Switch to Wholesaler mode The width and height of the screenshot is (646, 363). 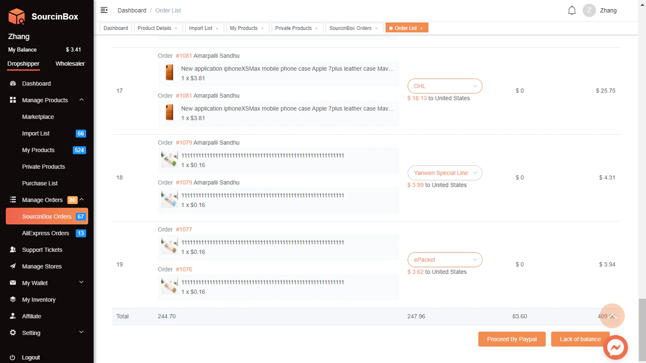(x=70, y=64)
